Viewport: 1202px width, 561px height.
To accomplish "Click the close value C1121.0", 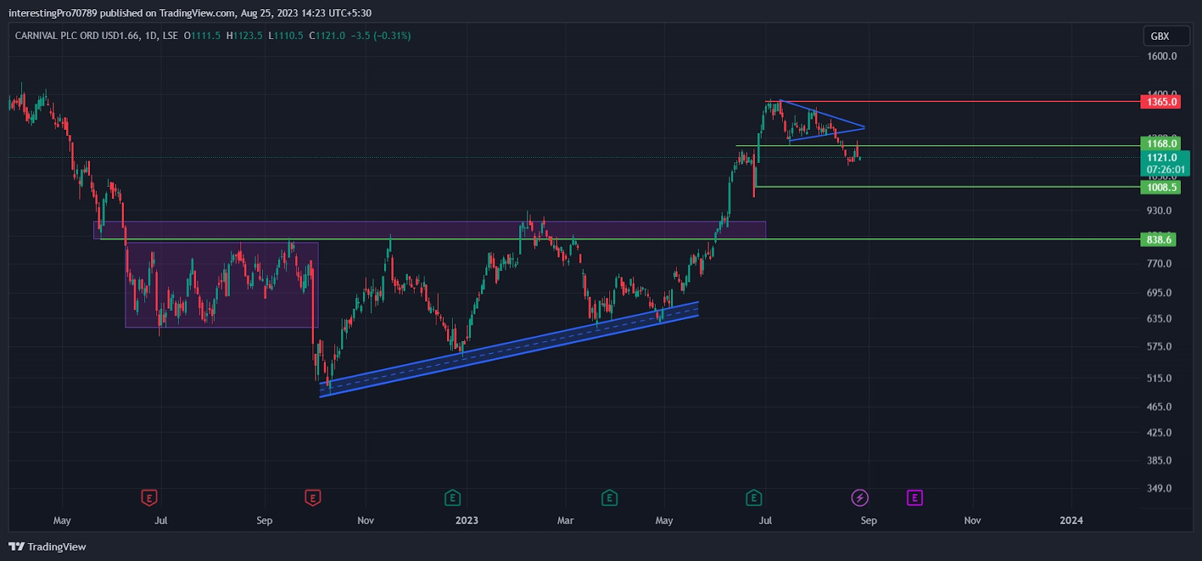I will point(328,35).
